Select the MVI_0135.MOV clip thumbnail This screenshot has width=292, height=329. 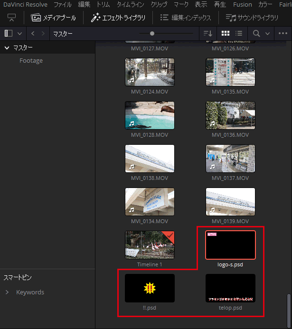coord(230,72)
